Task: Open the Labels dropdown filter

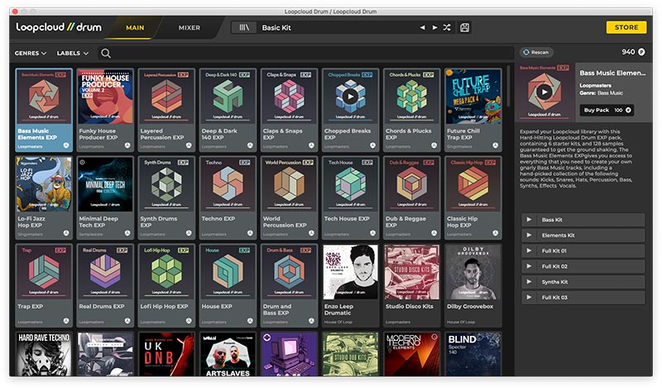Action: coord(73,53)
